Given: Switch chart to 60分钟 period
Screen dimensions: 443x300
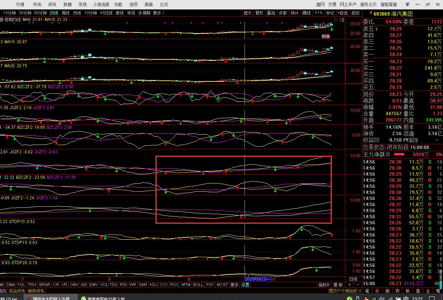Looking at the screenshot, I should pyautogui.click(x=41, y=13).
